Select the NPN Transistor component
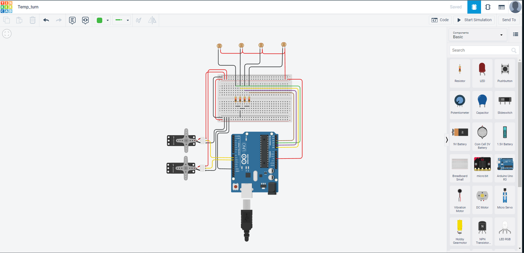The height and width of the screenshot is (253, 524). click(482, 232)
